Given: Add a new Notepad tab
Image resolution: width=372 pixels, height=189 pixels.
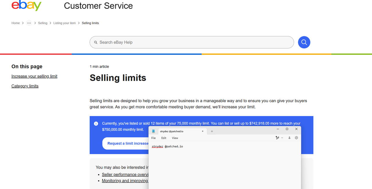Looking at the screenshot, I should click(212, 131).
